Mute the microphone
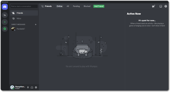 28,87
